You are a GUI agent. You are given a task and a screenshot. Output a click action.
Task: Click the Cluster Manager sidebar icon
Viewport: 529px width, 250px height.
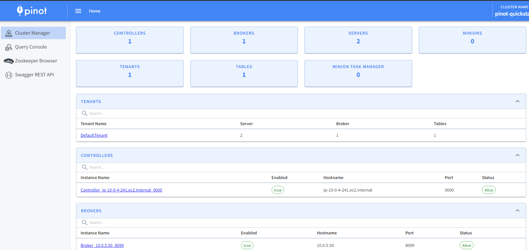9,33
